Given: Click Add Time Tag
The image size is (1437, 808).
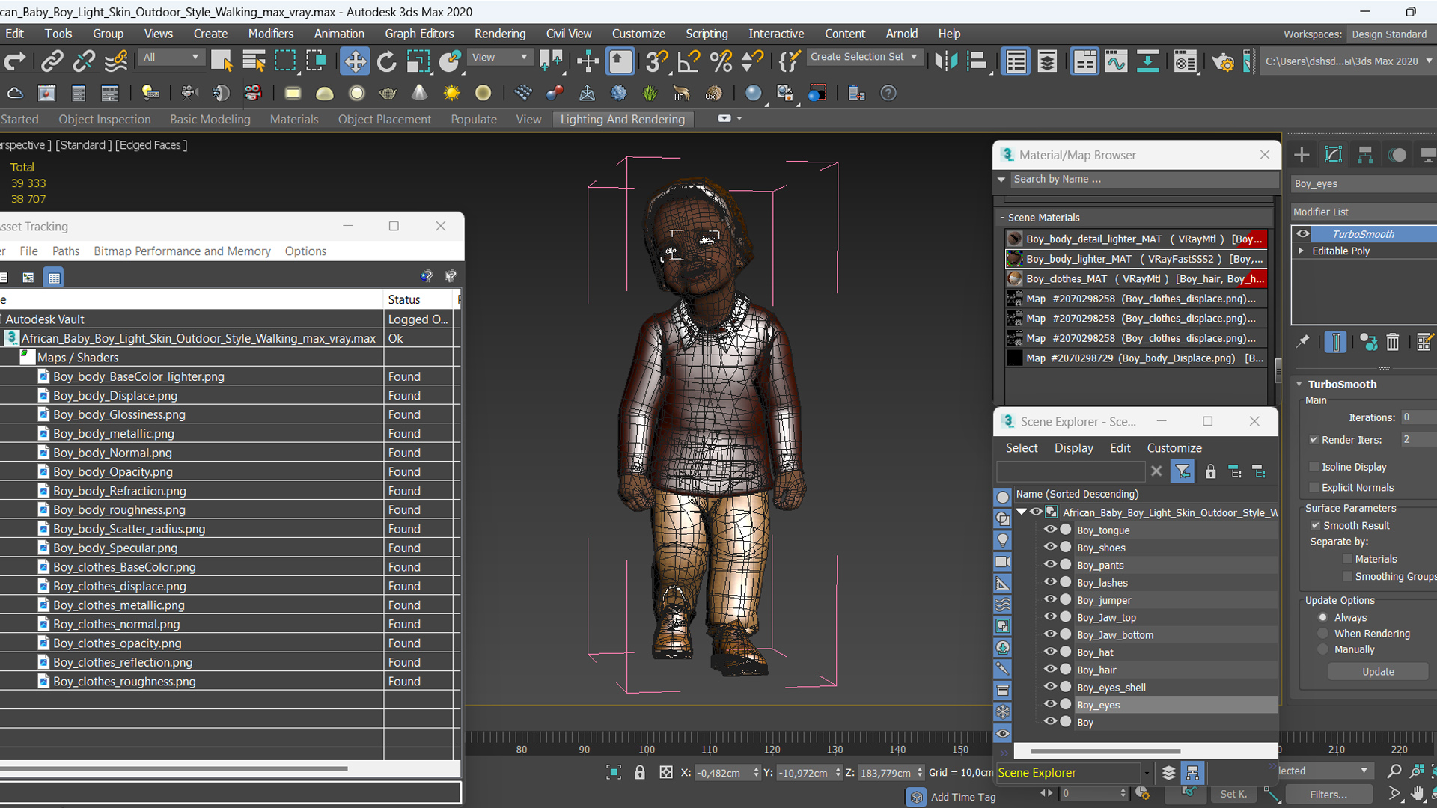Looking at the screenshot, I should click(962, 797).
